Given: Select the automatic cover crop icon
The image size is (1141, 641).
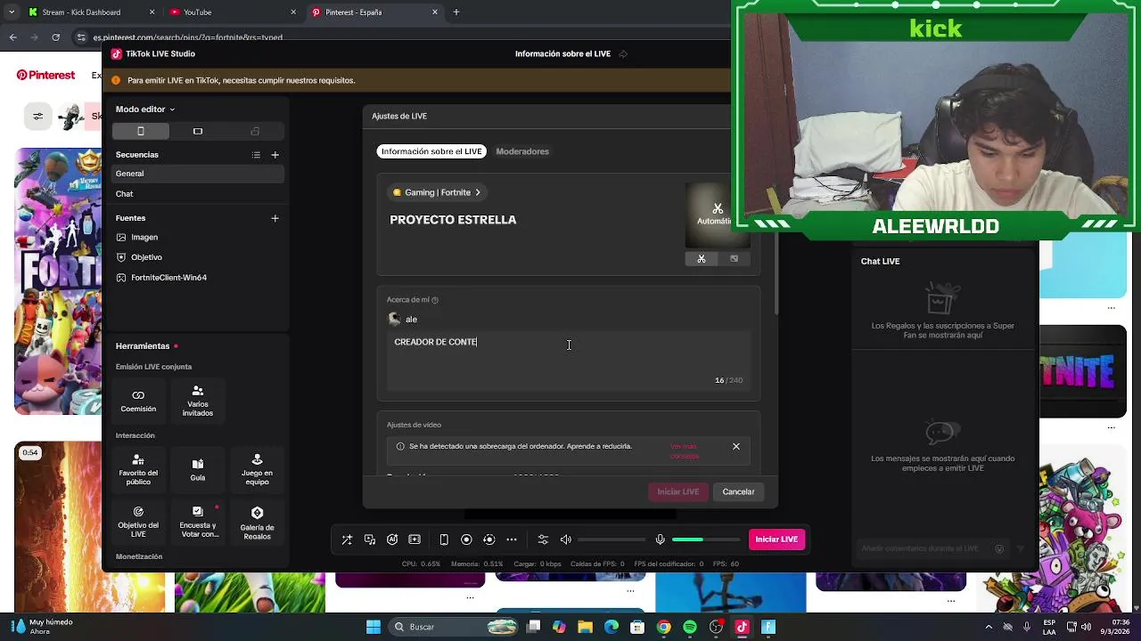Looking at the screenshot, I should (x=702, y=259).
